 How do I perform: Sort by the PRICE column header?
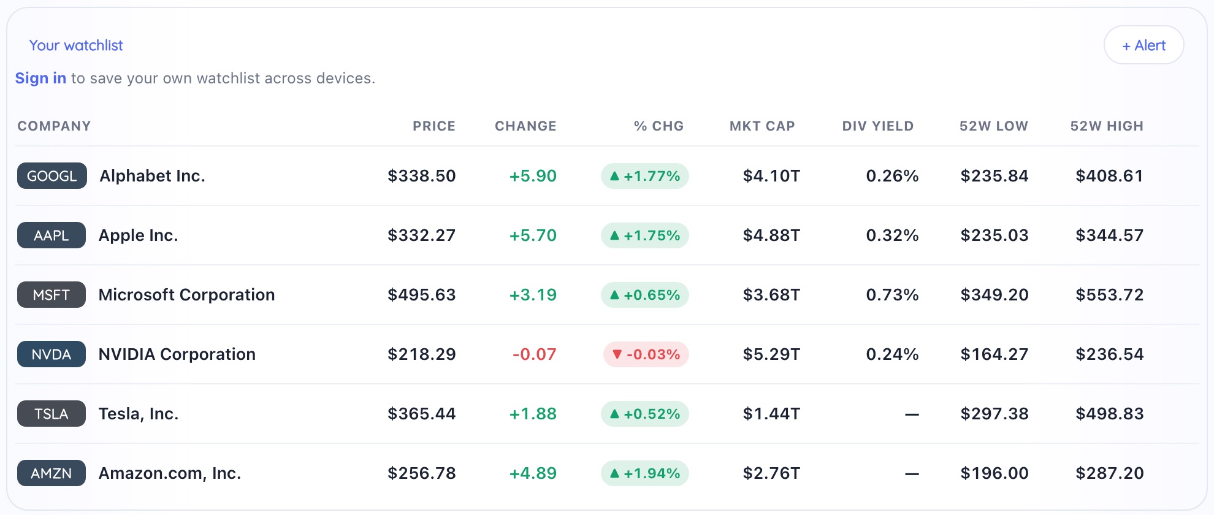click(x=434, y=126)
